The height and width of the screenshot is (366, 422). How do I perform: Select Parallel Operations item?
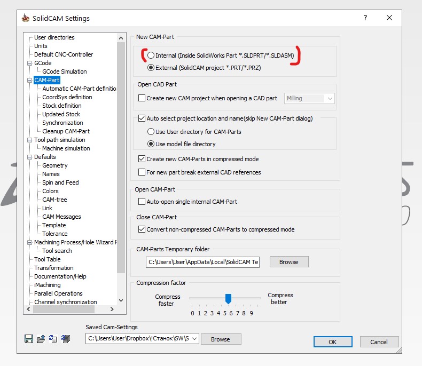point(58,293)
